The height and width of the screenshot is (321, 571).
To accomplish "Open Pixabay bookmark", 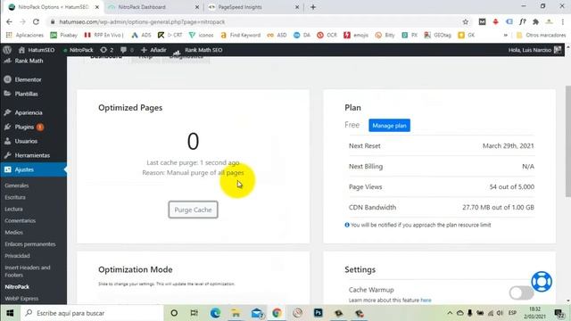I will coord(64,35).
